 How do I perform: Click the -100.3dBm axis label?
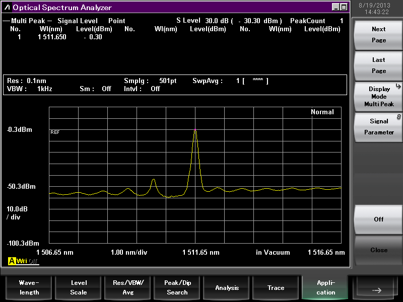(23, 243)
